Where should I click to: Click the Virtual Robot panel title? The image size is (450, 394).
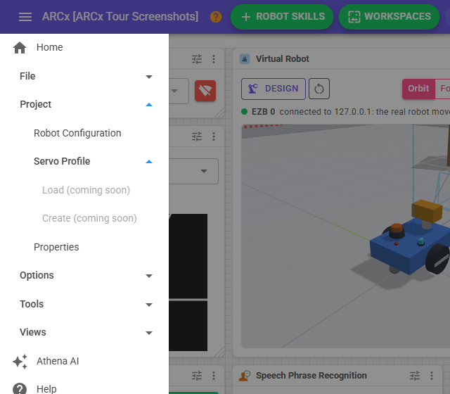coord(283,59)
